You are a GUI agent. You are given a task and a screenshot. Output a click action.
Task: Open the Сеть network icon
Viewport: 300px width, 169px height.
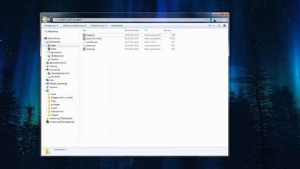pyautogui.click(x=47, y=80)
